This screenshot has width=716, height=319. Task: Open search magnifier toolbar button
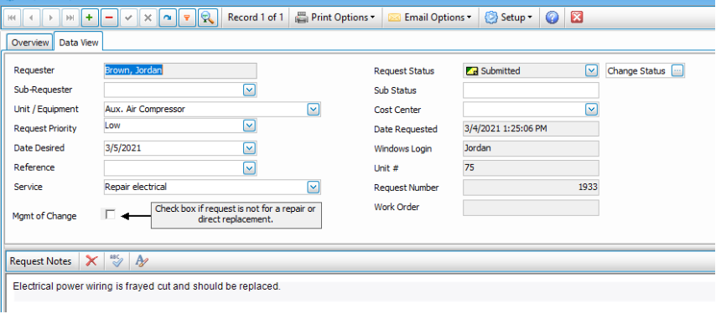point(208,18)
